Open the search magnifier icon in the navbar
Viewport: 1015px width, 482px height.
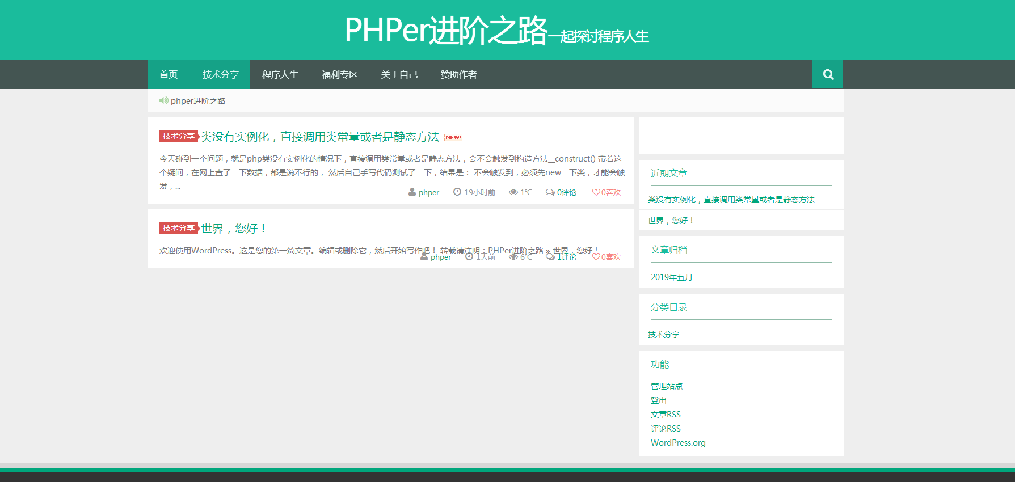[828, 74]
